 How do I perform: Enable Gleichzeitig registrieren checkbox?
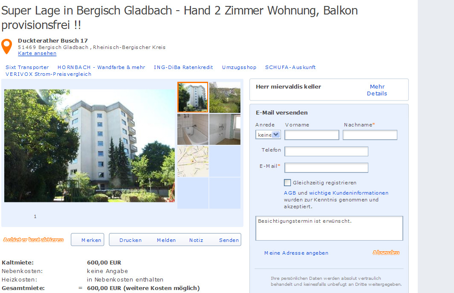pyautogui.click(x=287, y=183)
